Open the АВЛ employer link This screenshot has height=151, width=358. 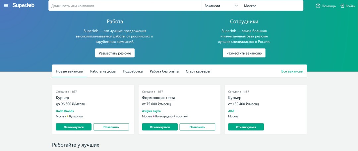(x=231, y=111)
